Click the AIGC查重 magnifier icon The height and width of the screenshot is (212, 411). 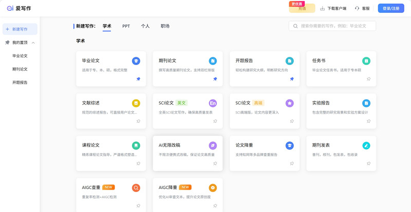136,188
